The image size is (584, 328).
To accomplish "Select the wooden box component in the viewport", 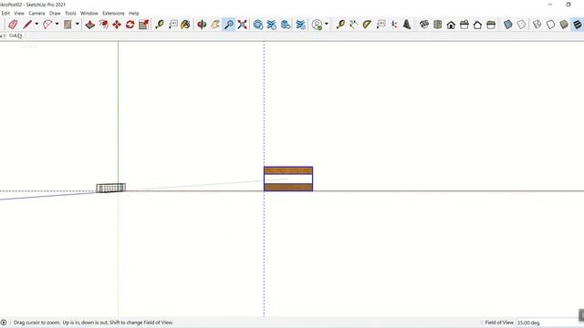I will point(288,179).
